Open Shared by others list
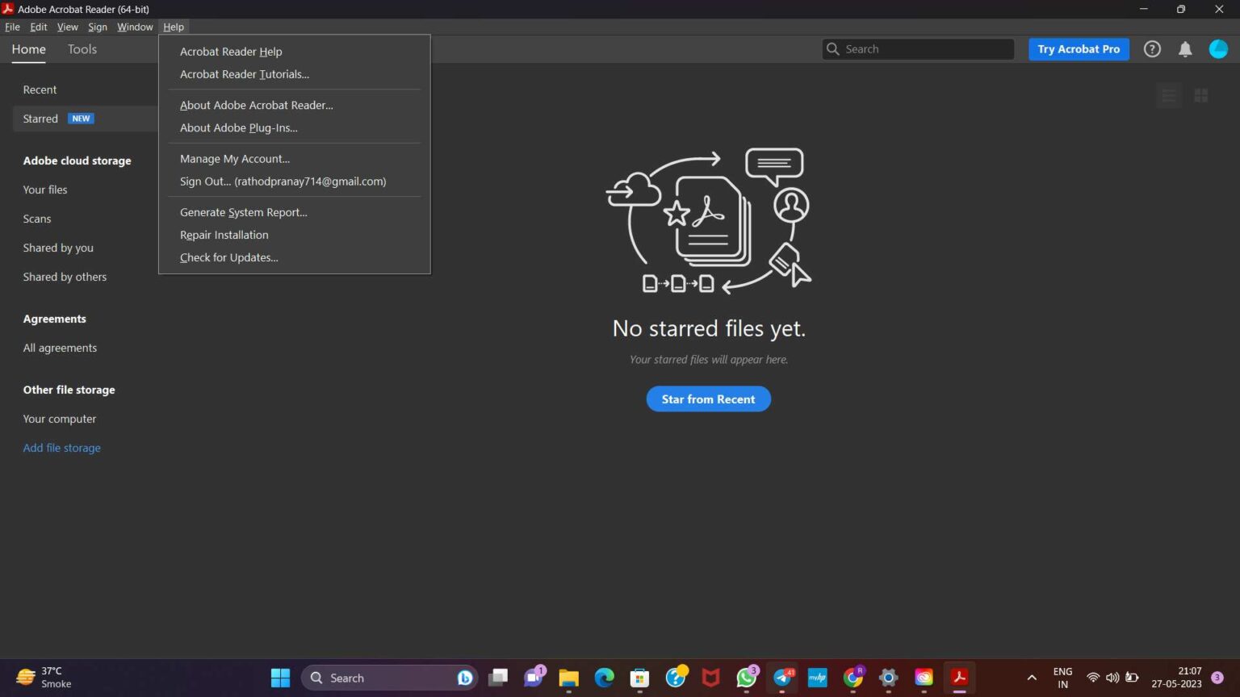 65,277
